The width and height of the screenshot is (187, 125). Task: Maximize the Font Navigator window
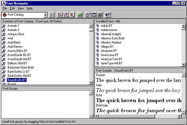click(x=179, y=3)
